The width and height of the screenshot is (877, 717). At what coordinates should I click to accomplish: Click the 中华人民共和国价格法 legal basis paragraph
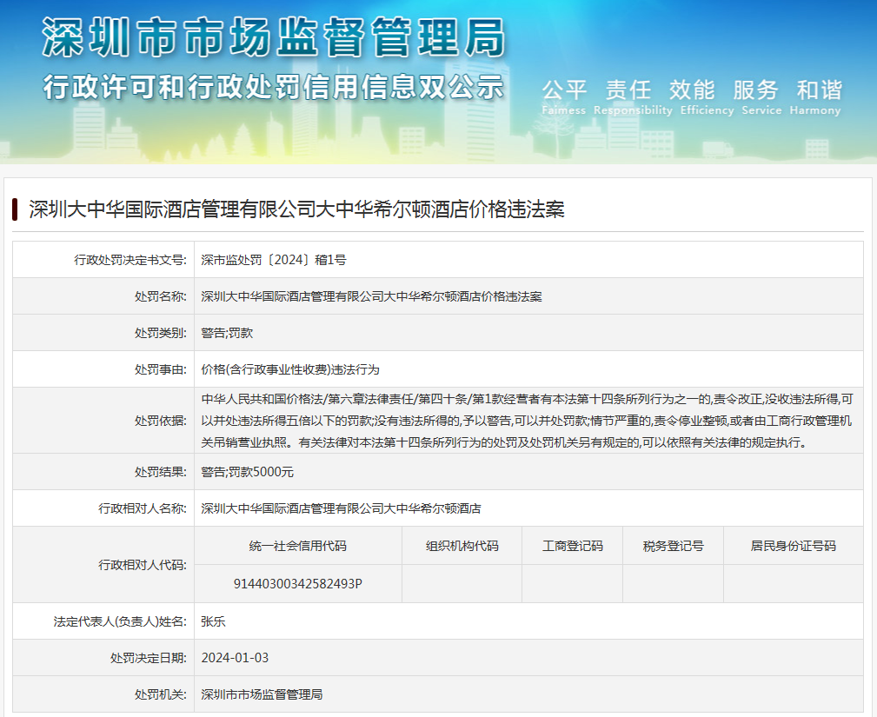pos(527,421)
